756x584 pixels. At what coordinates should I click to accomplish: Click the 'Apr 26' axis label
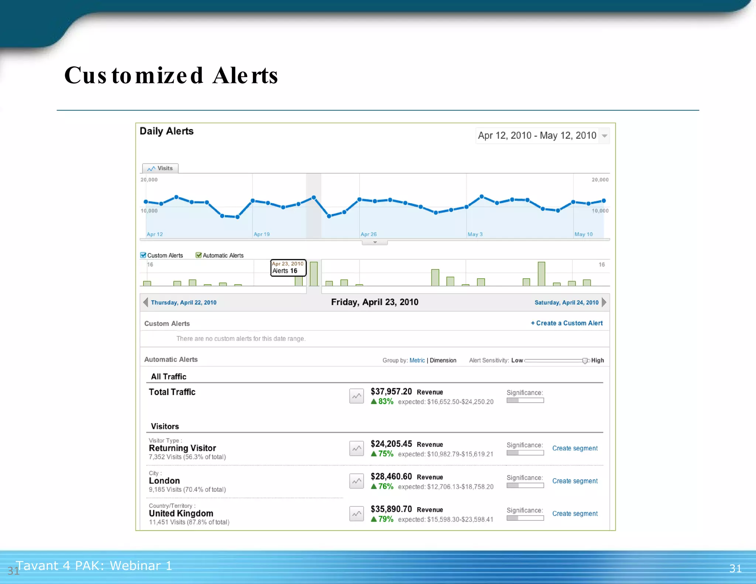point(368,234)
